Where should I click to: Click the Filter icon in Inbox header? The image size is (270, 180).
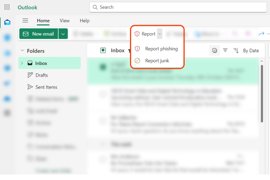(x=225, y=50)
